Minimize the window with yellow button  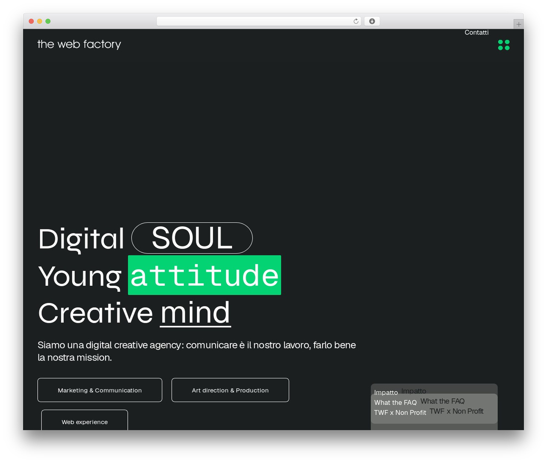click(40, 21)
